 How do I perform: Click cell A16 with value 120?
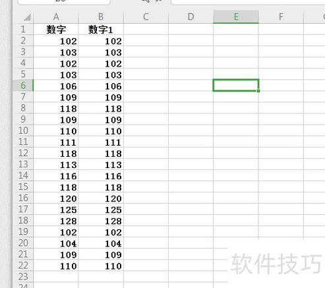[x=56, y=198]
